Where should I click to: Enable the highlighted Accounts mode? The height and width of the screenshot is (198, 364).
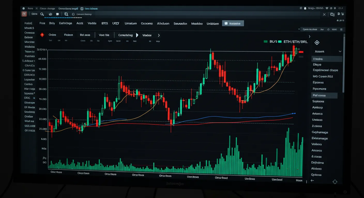pos(233,23)
